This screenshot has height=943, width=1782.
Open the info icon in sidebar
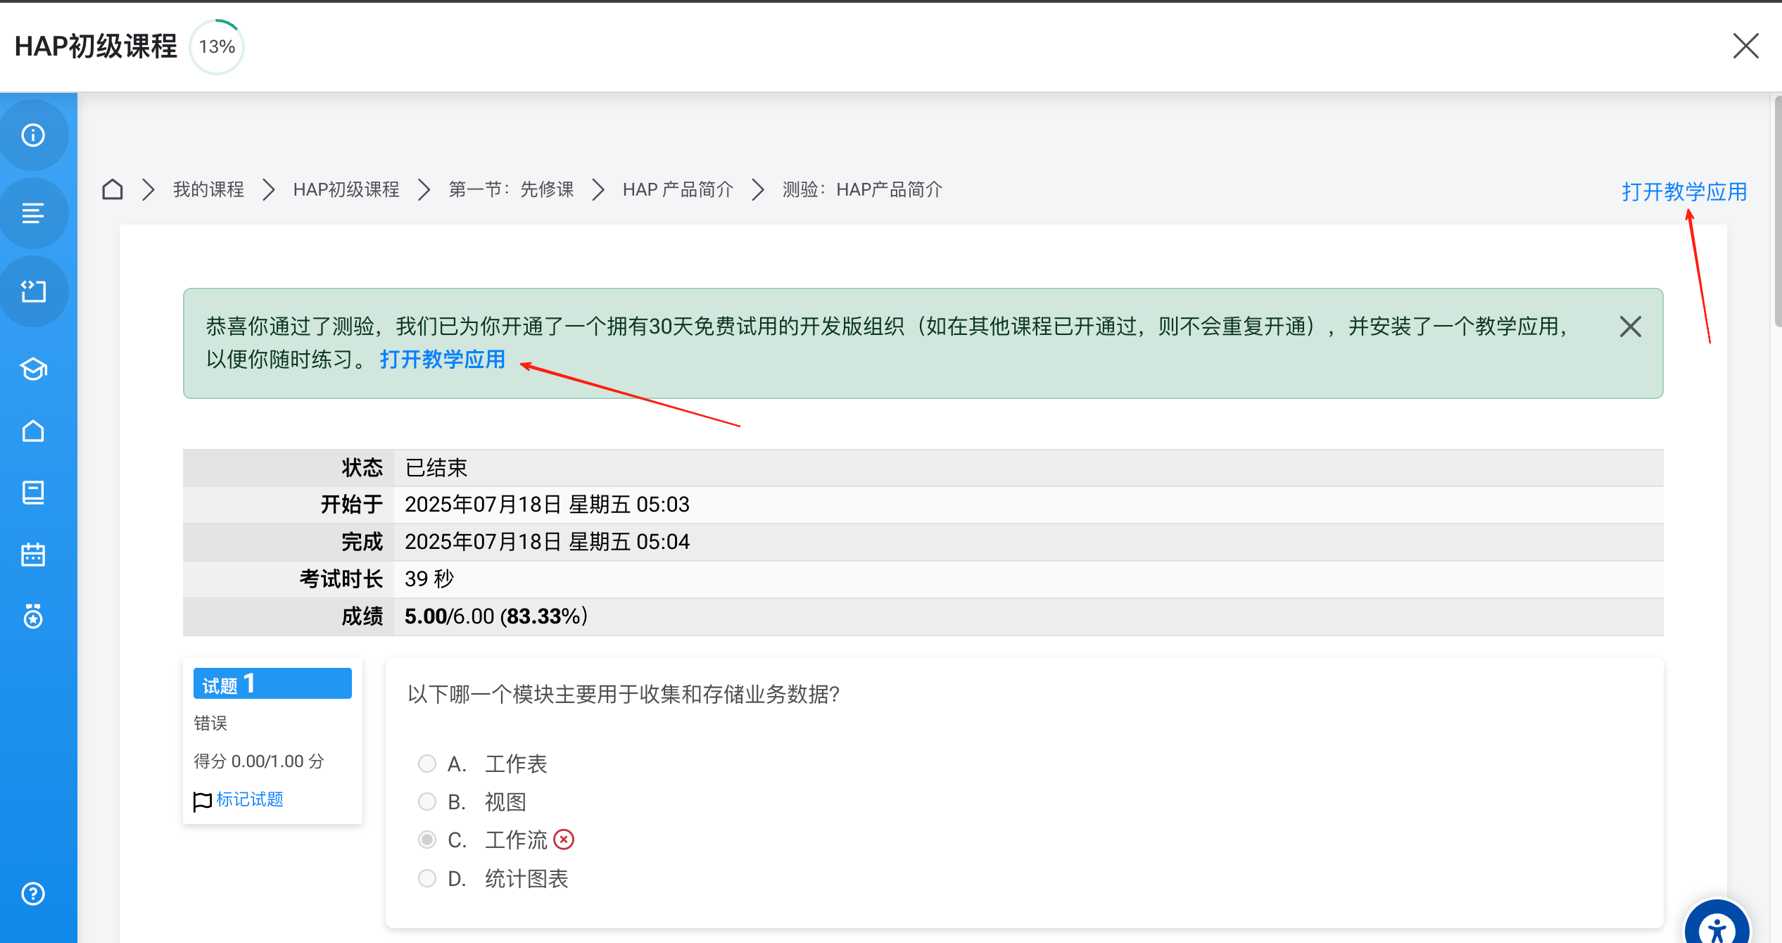[33, 135]
